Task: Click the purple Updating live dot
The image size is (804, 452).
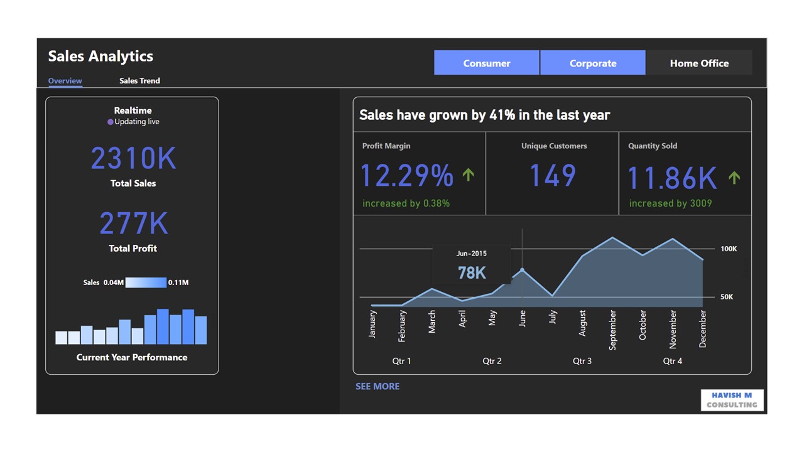Action: pyautogui.click(x=111, y=122)
